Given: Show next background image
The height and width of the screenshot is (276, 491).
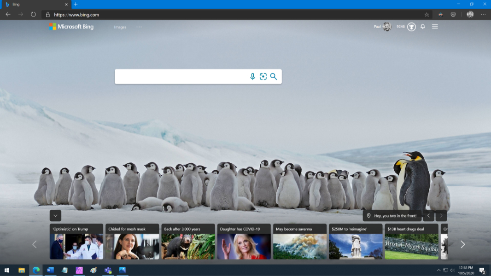Looking at the screenshot, I should pyautogui.click(x=441, y=216).
